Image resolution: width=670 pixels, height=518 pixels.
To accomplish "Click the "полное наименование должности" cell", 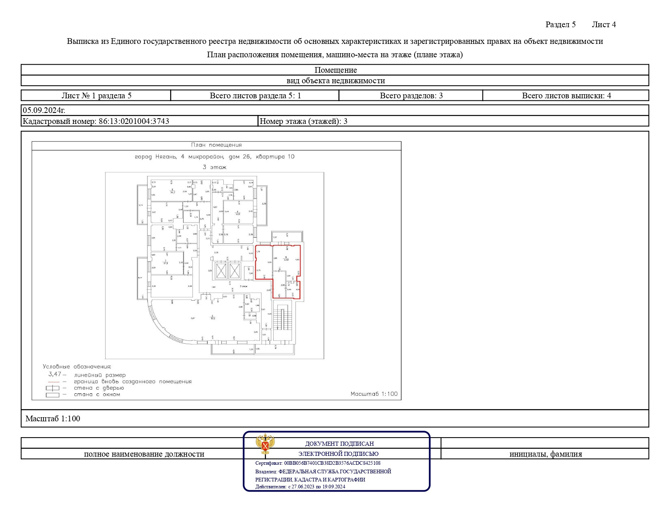I will coord(144,454).
